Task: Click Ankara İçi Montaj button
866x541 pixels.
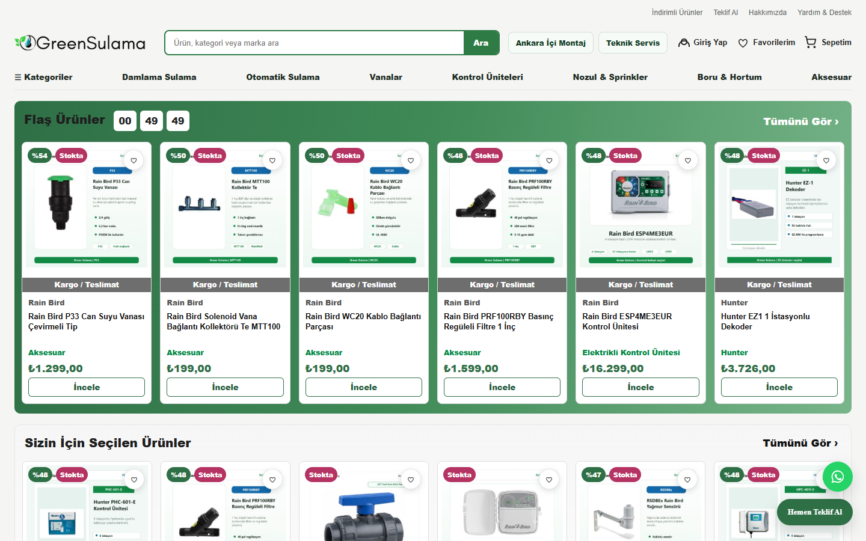Action: click(x=551, y=43)
